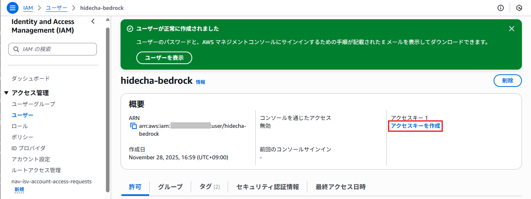Switch to the セキュリティ認証情報 tab
Image resolution: width=531 pixels, height=199 pixels.
click(267, 187)
